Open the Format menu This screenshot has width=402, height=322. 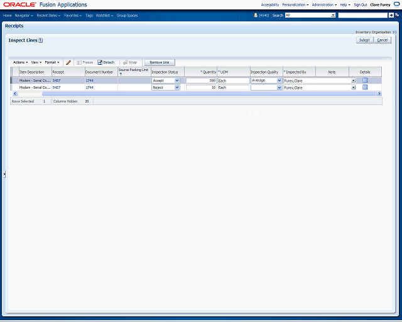[52, 62]
